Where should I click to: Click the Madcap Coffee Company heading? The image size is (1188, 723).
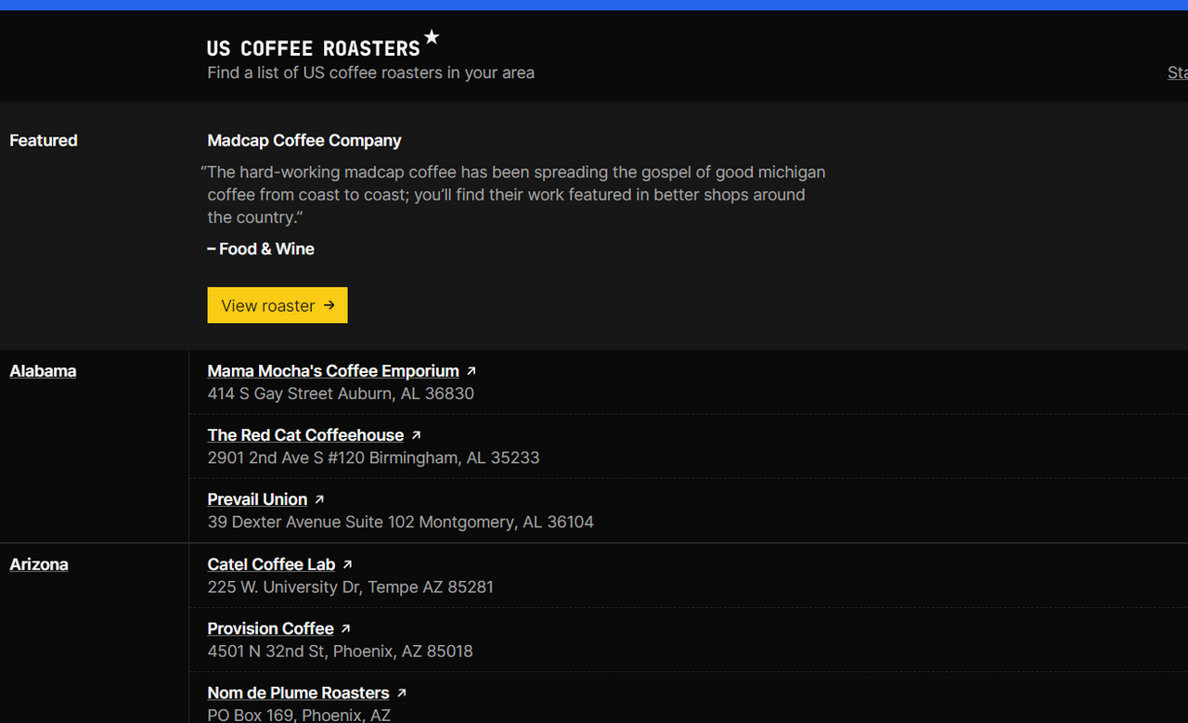tap(304, 141)
